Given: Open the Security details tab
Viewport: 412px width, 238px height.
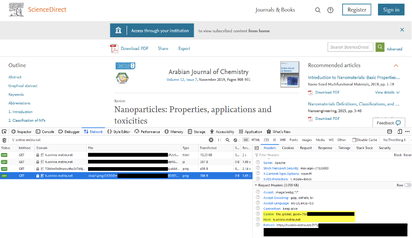Looking at the screenshot, I should coord(385,148).
